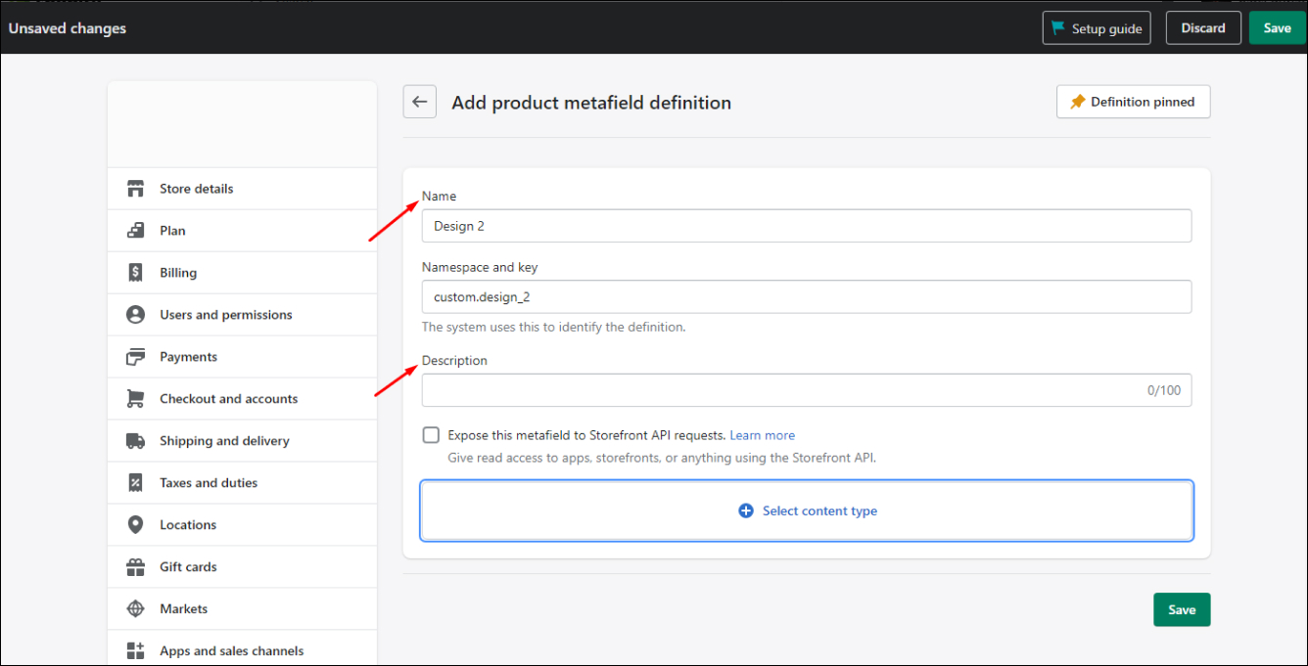1308x666 pixels.
Task: Click the Markets globe icon
Action: coord(136,609)
